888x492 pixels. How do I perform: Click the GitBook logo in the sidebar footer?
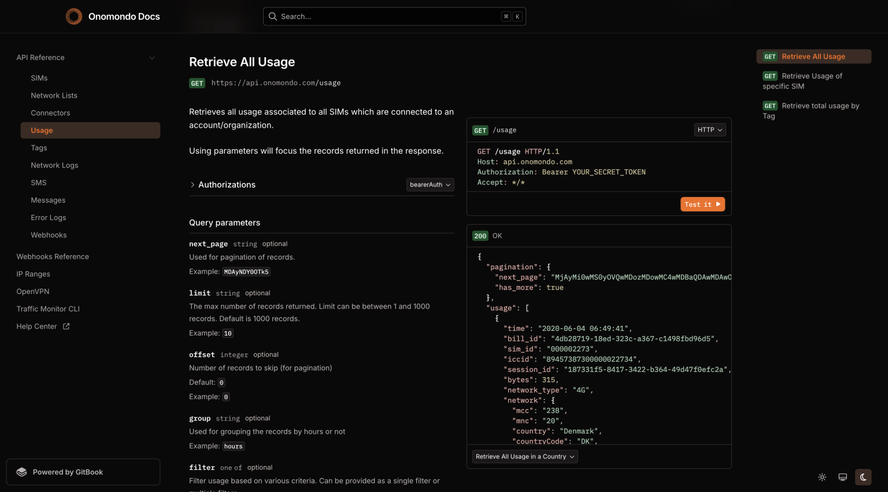click(22, 472)
